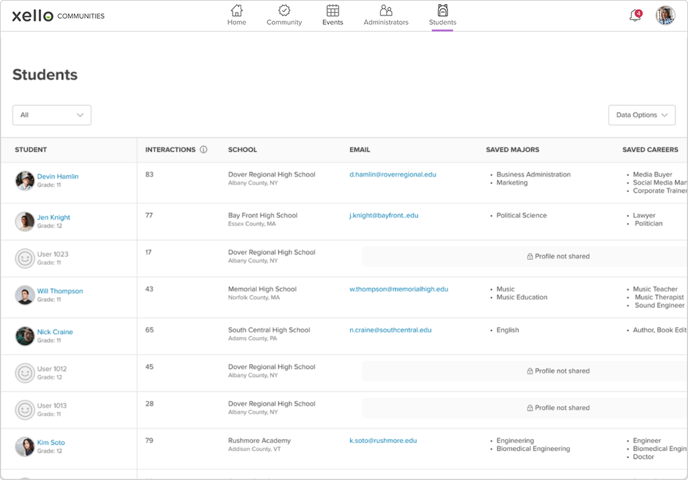Click the Saved Majors column header
The width and height of the screenshot is (688, 480).
pyautogui.click(x=512, y=150)
